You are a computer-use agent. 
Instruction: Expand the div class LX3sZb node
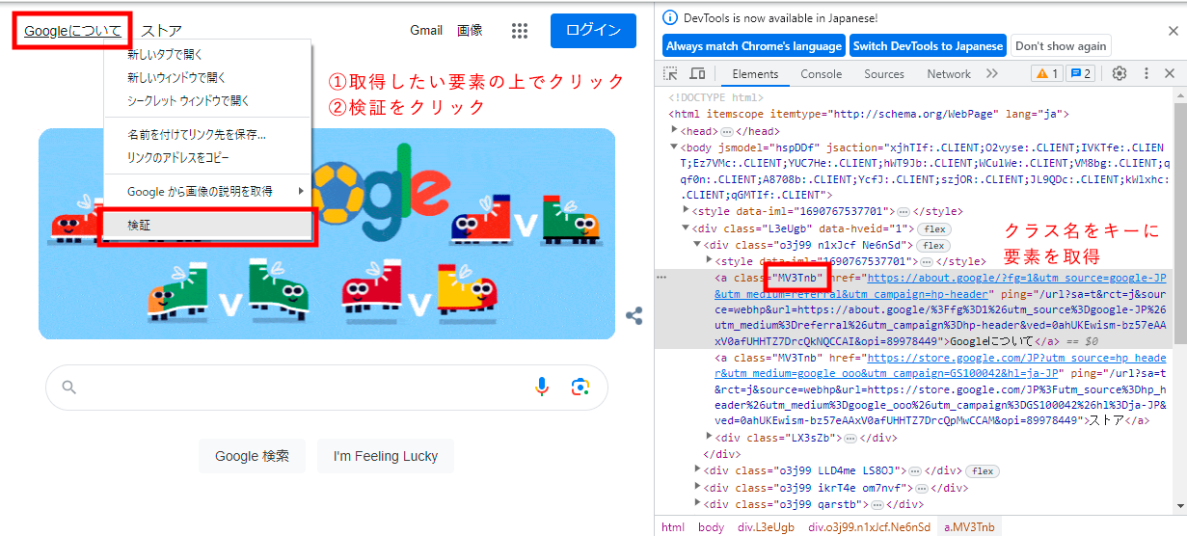point(711,438)
